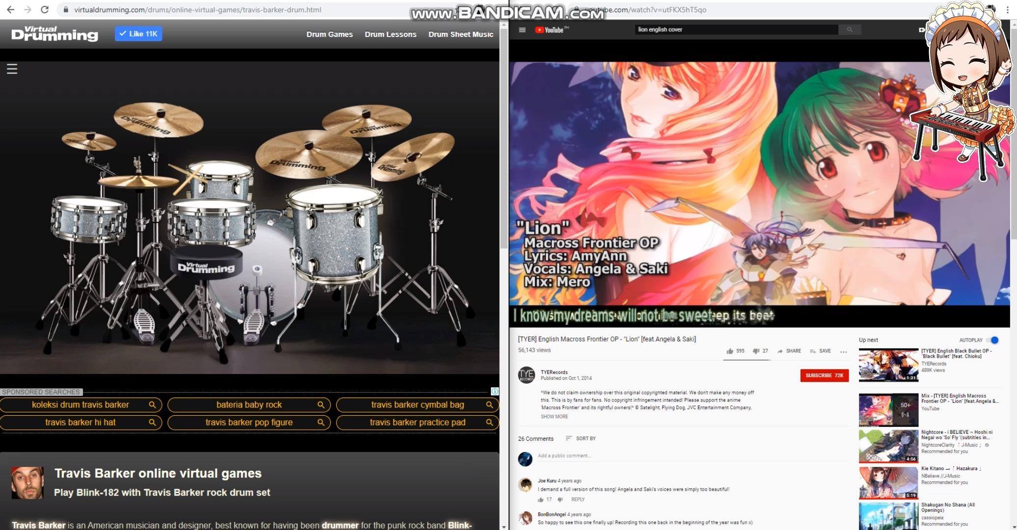
Task: Open Black Bullet OP video thumbnail
Action: click(x=888, y=365)
